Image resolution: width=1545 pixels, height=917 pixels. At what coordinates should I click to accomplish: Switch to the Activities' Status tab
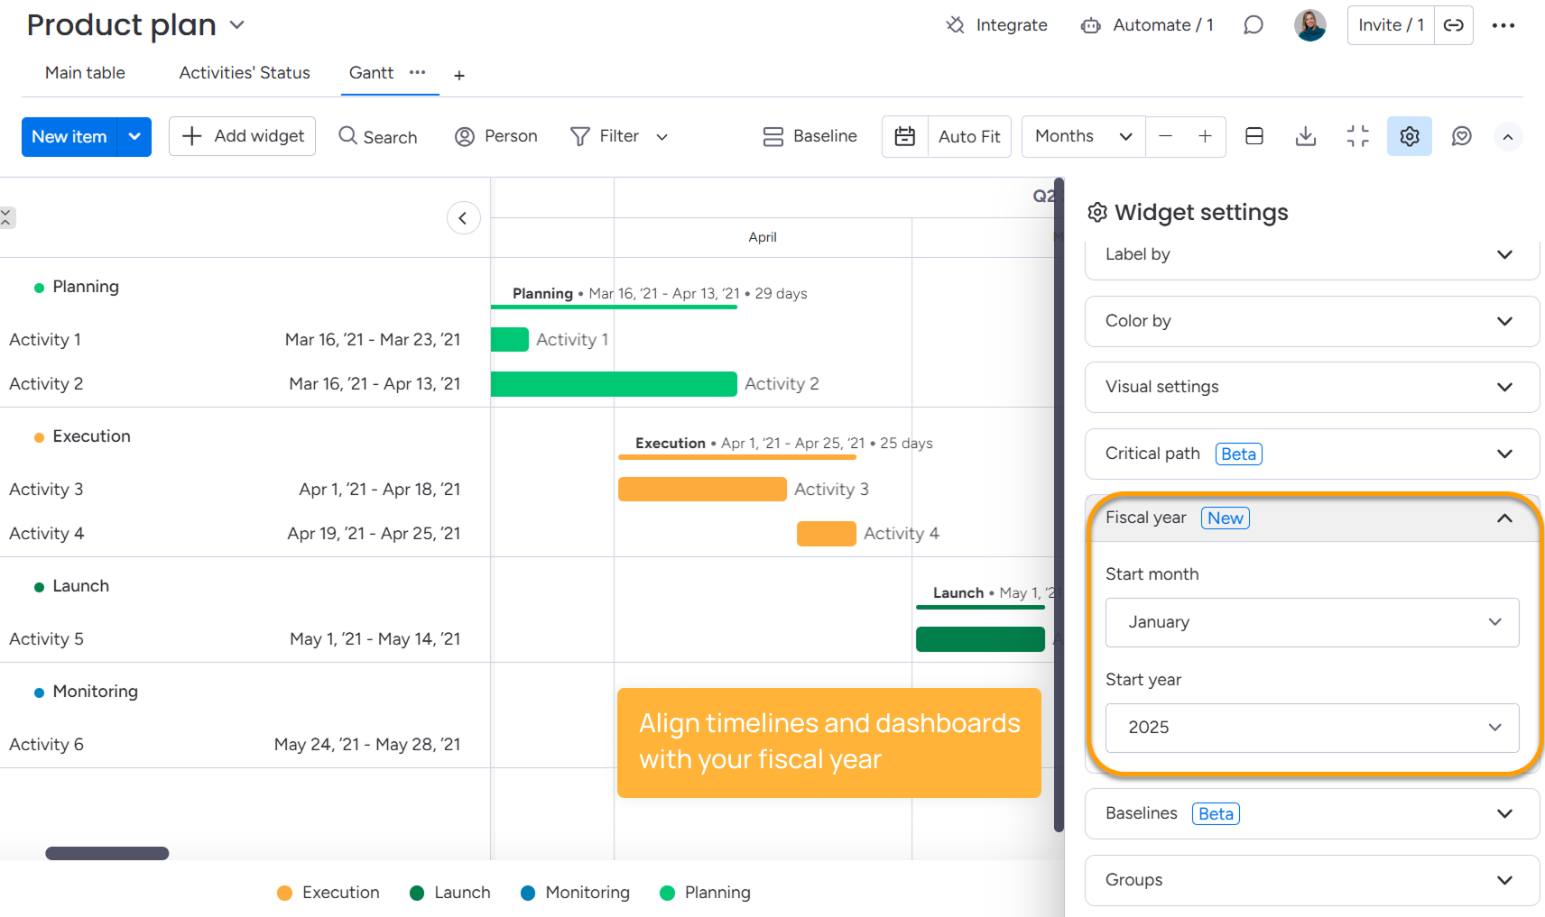[x=244, y=73]
